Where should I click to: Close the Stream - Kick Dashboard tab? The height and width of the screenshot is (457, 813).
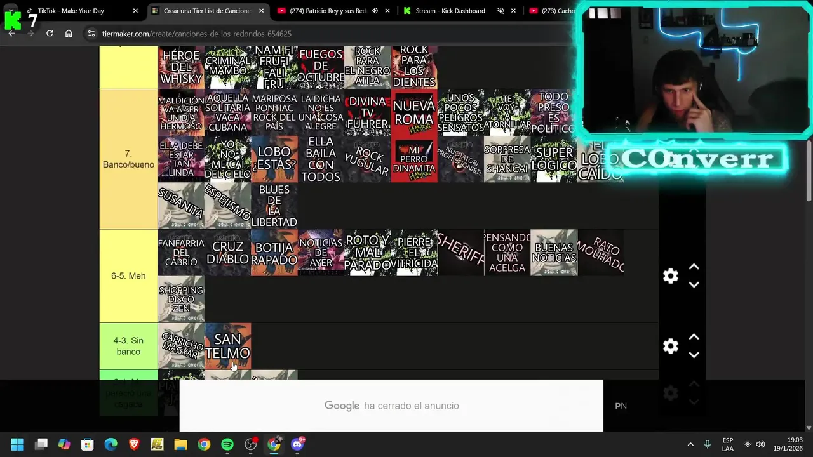pyautogui.click(x=513, y=11)
